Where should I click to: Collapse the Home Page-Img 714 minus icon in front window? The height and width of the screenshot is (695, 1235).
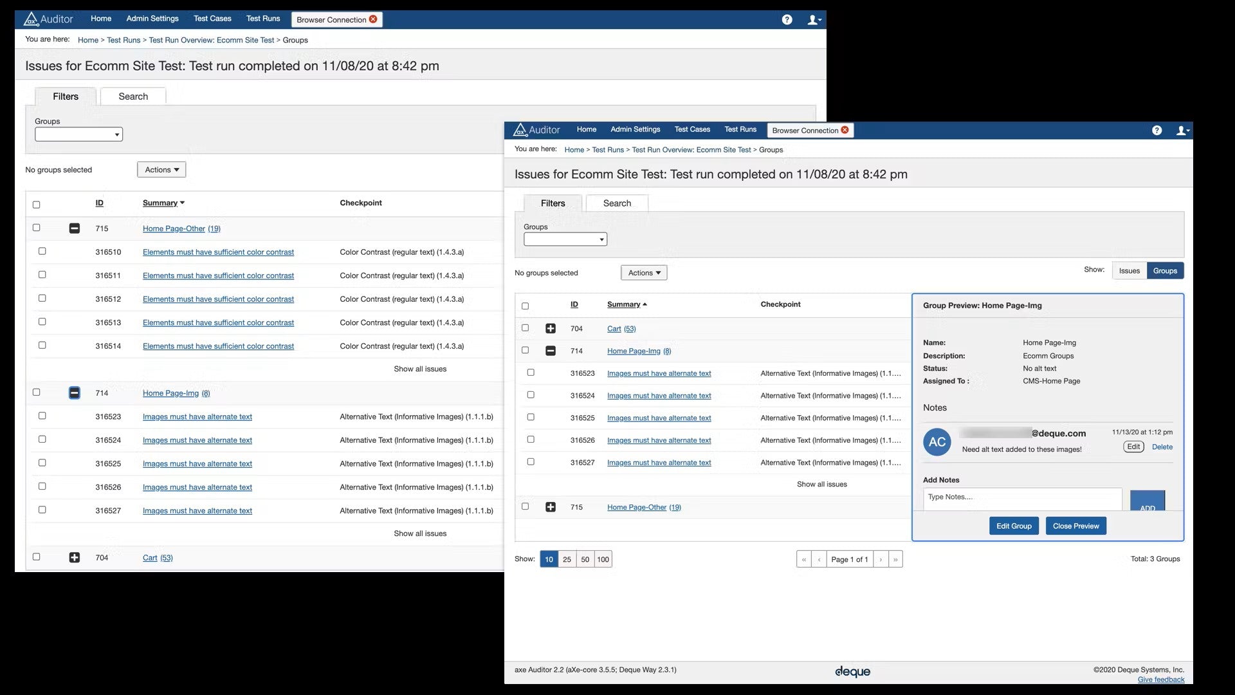(x=551, y=351)
